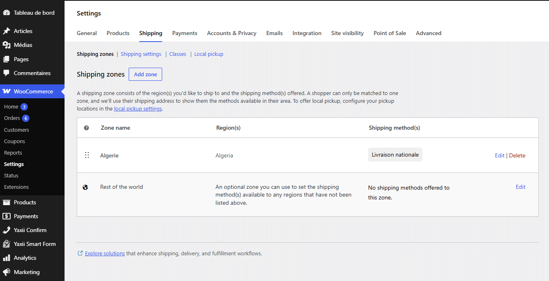Screen dimensions: 549x281
Task: Click the Analytics bar chart icon
Action: 6,258
